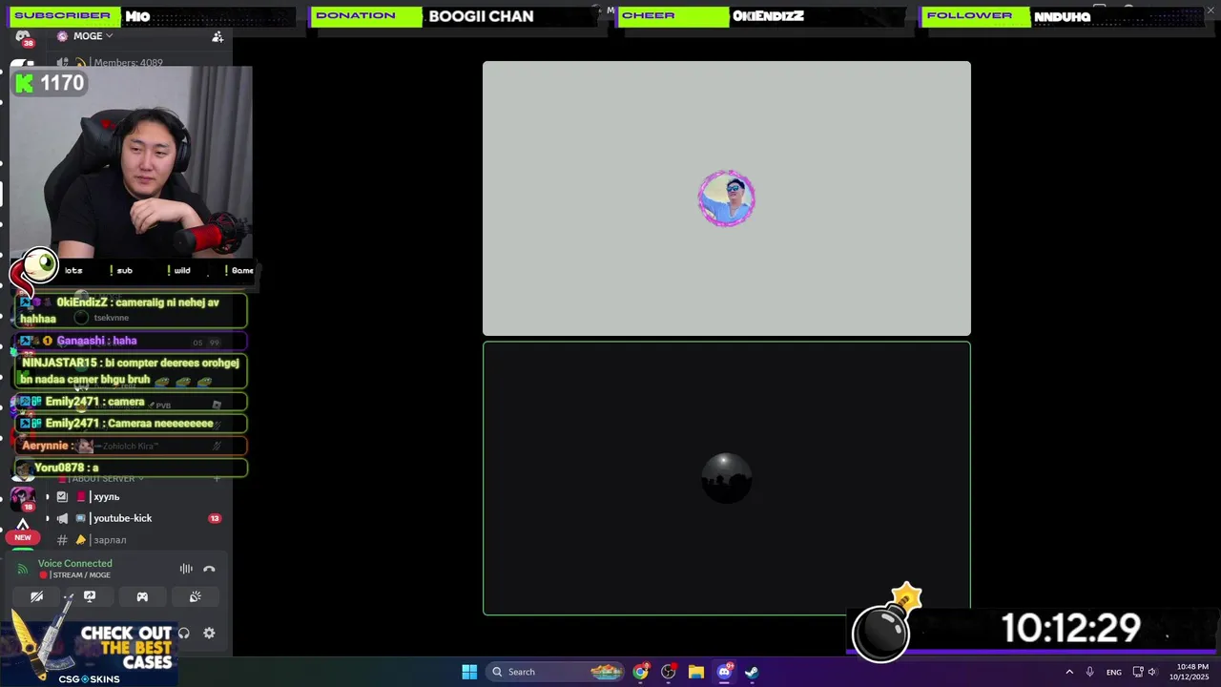Show hidden system tray icons

(1069, 672)
